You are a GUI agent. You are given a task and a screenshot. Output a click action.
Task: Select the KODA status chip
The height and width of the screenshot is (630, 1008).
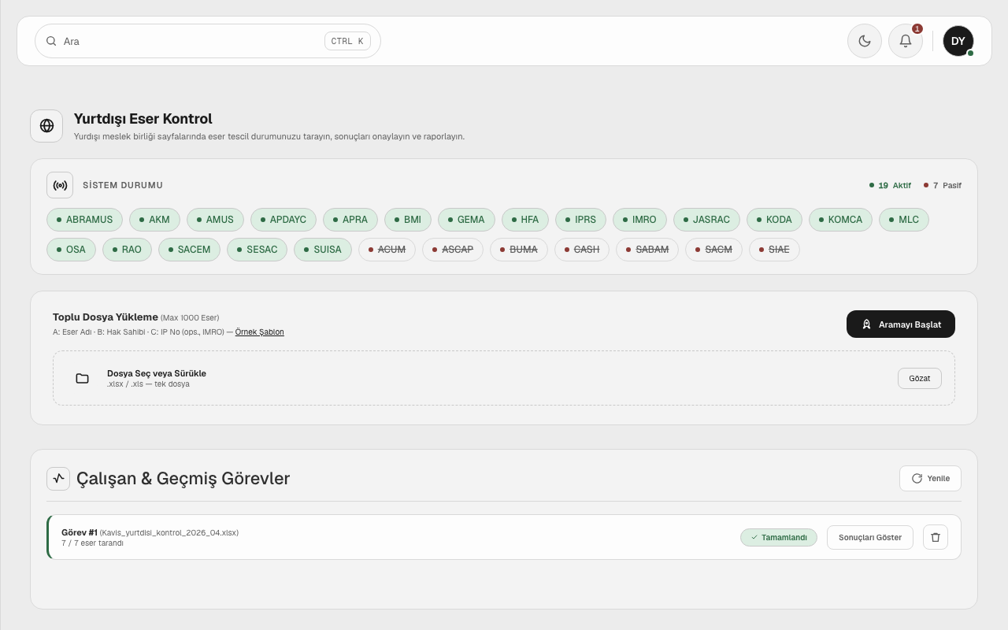click(774, 220)
